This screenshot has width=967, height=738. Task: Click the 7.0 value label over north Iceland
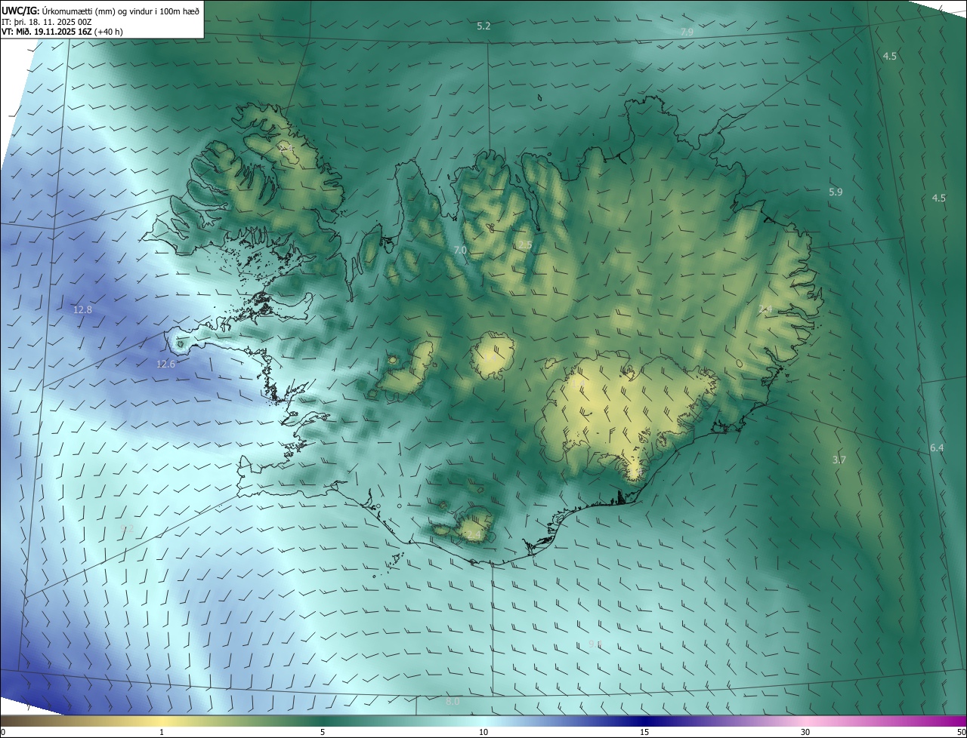click(x=461, y=250)
